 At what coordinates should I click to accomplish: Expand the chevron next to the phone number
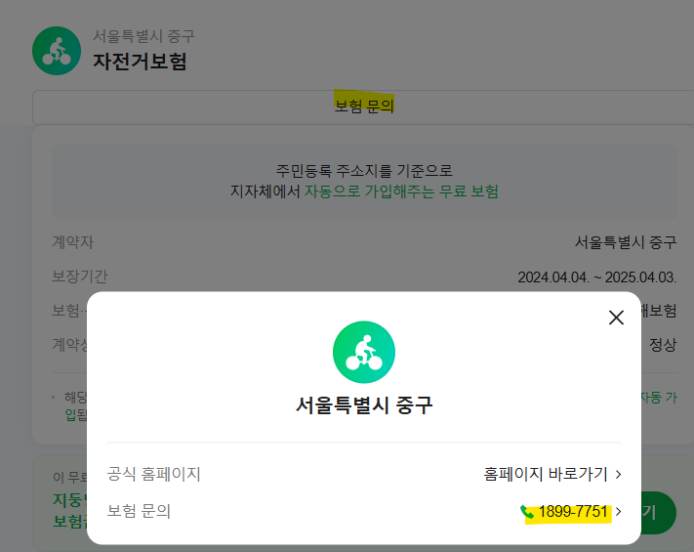[x=618, y=512]
